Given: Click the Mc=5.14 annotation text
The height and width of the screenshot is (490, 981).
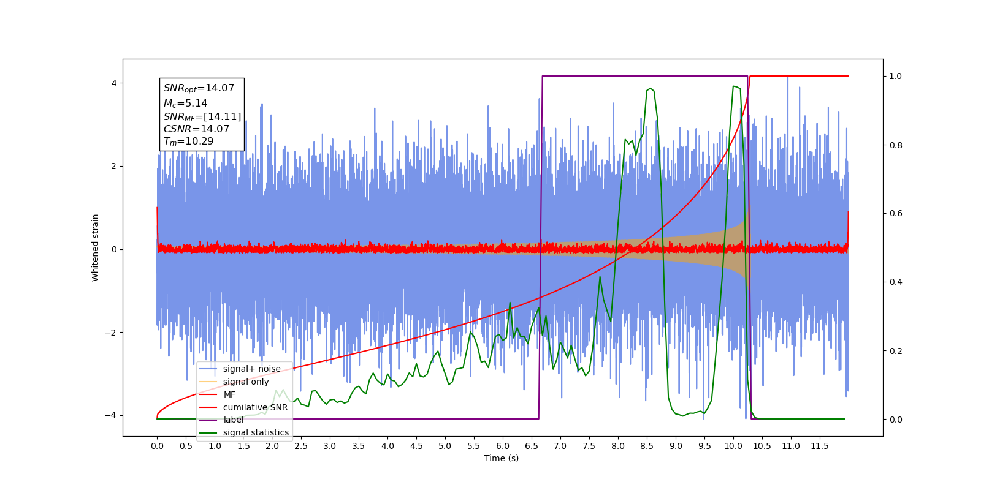Looking at the screenshot, I should coord(185,104).
